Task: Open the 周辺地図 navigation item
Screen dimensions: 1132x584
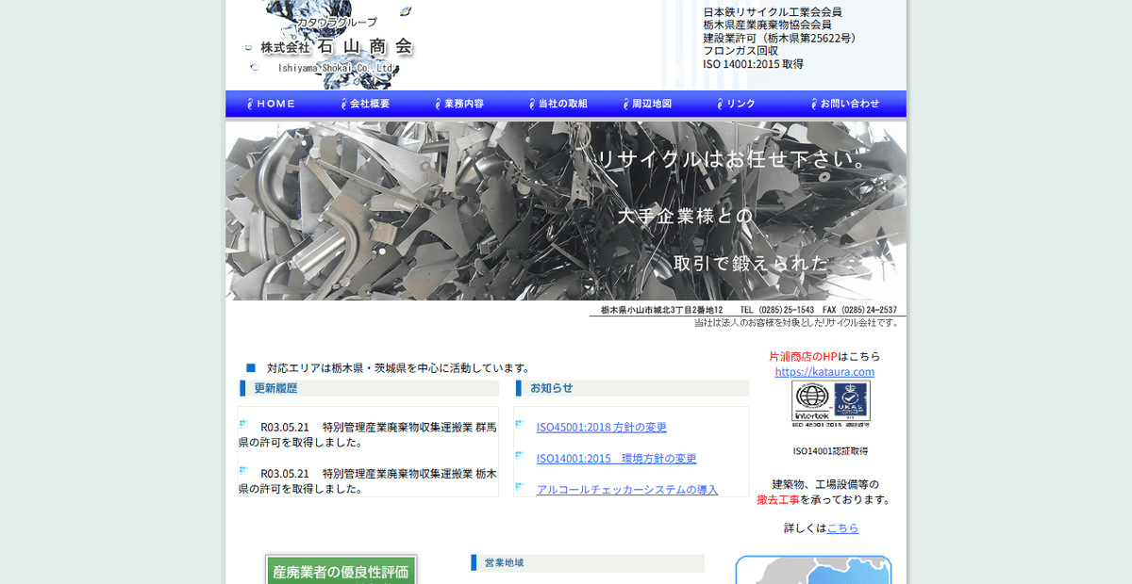Action: [x=652, y=104]
